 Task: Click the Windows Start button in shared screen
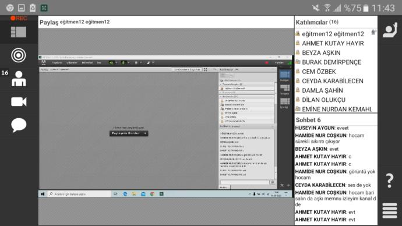click(43, 194)
